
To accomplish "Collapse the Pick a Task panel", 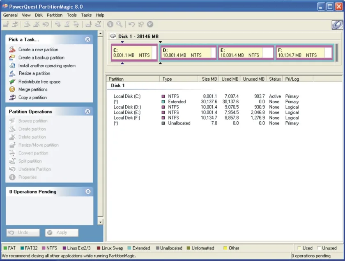I will point(87,39).
